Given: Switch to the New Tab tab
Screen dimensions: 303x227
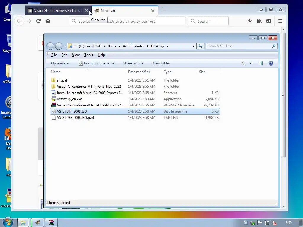Looking at the screenshot, I should [x=125, y=10].
